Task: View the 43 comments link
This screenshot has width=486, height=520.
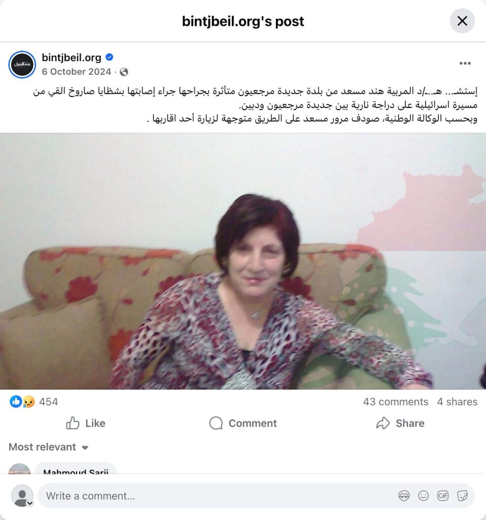Action: coord(396,402)
